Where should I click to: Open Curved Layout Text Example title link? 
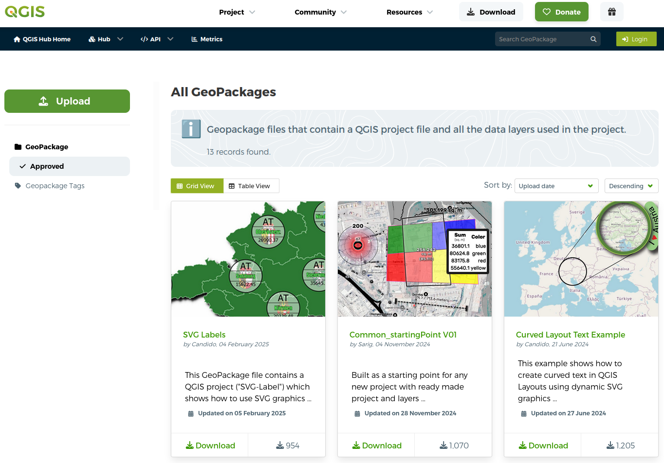click(571, 335)
